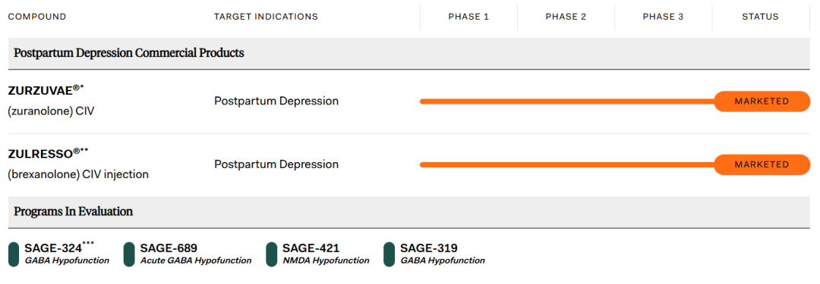Click the PHASE 3 column header
The width and height of the screenshot is (820, 284).
pos(663,17)
